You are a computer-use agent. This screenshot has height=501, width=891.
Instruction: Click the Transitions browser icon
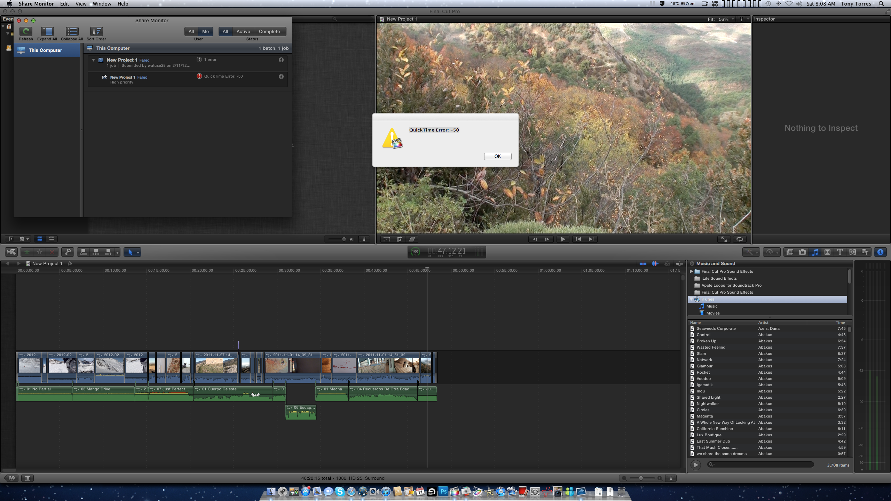827,252
